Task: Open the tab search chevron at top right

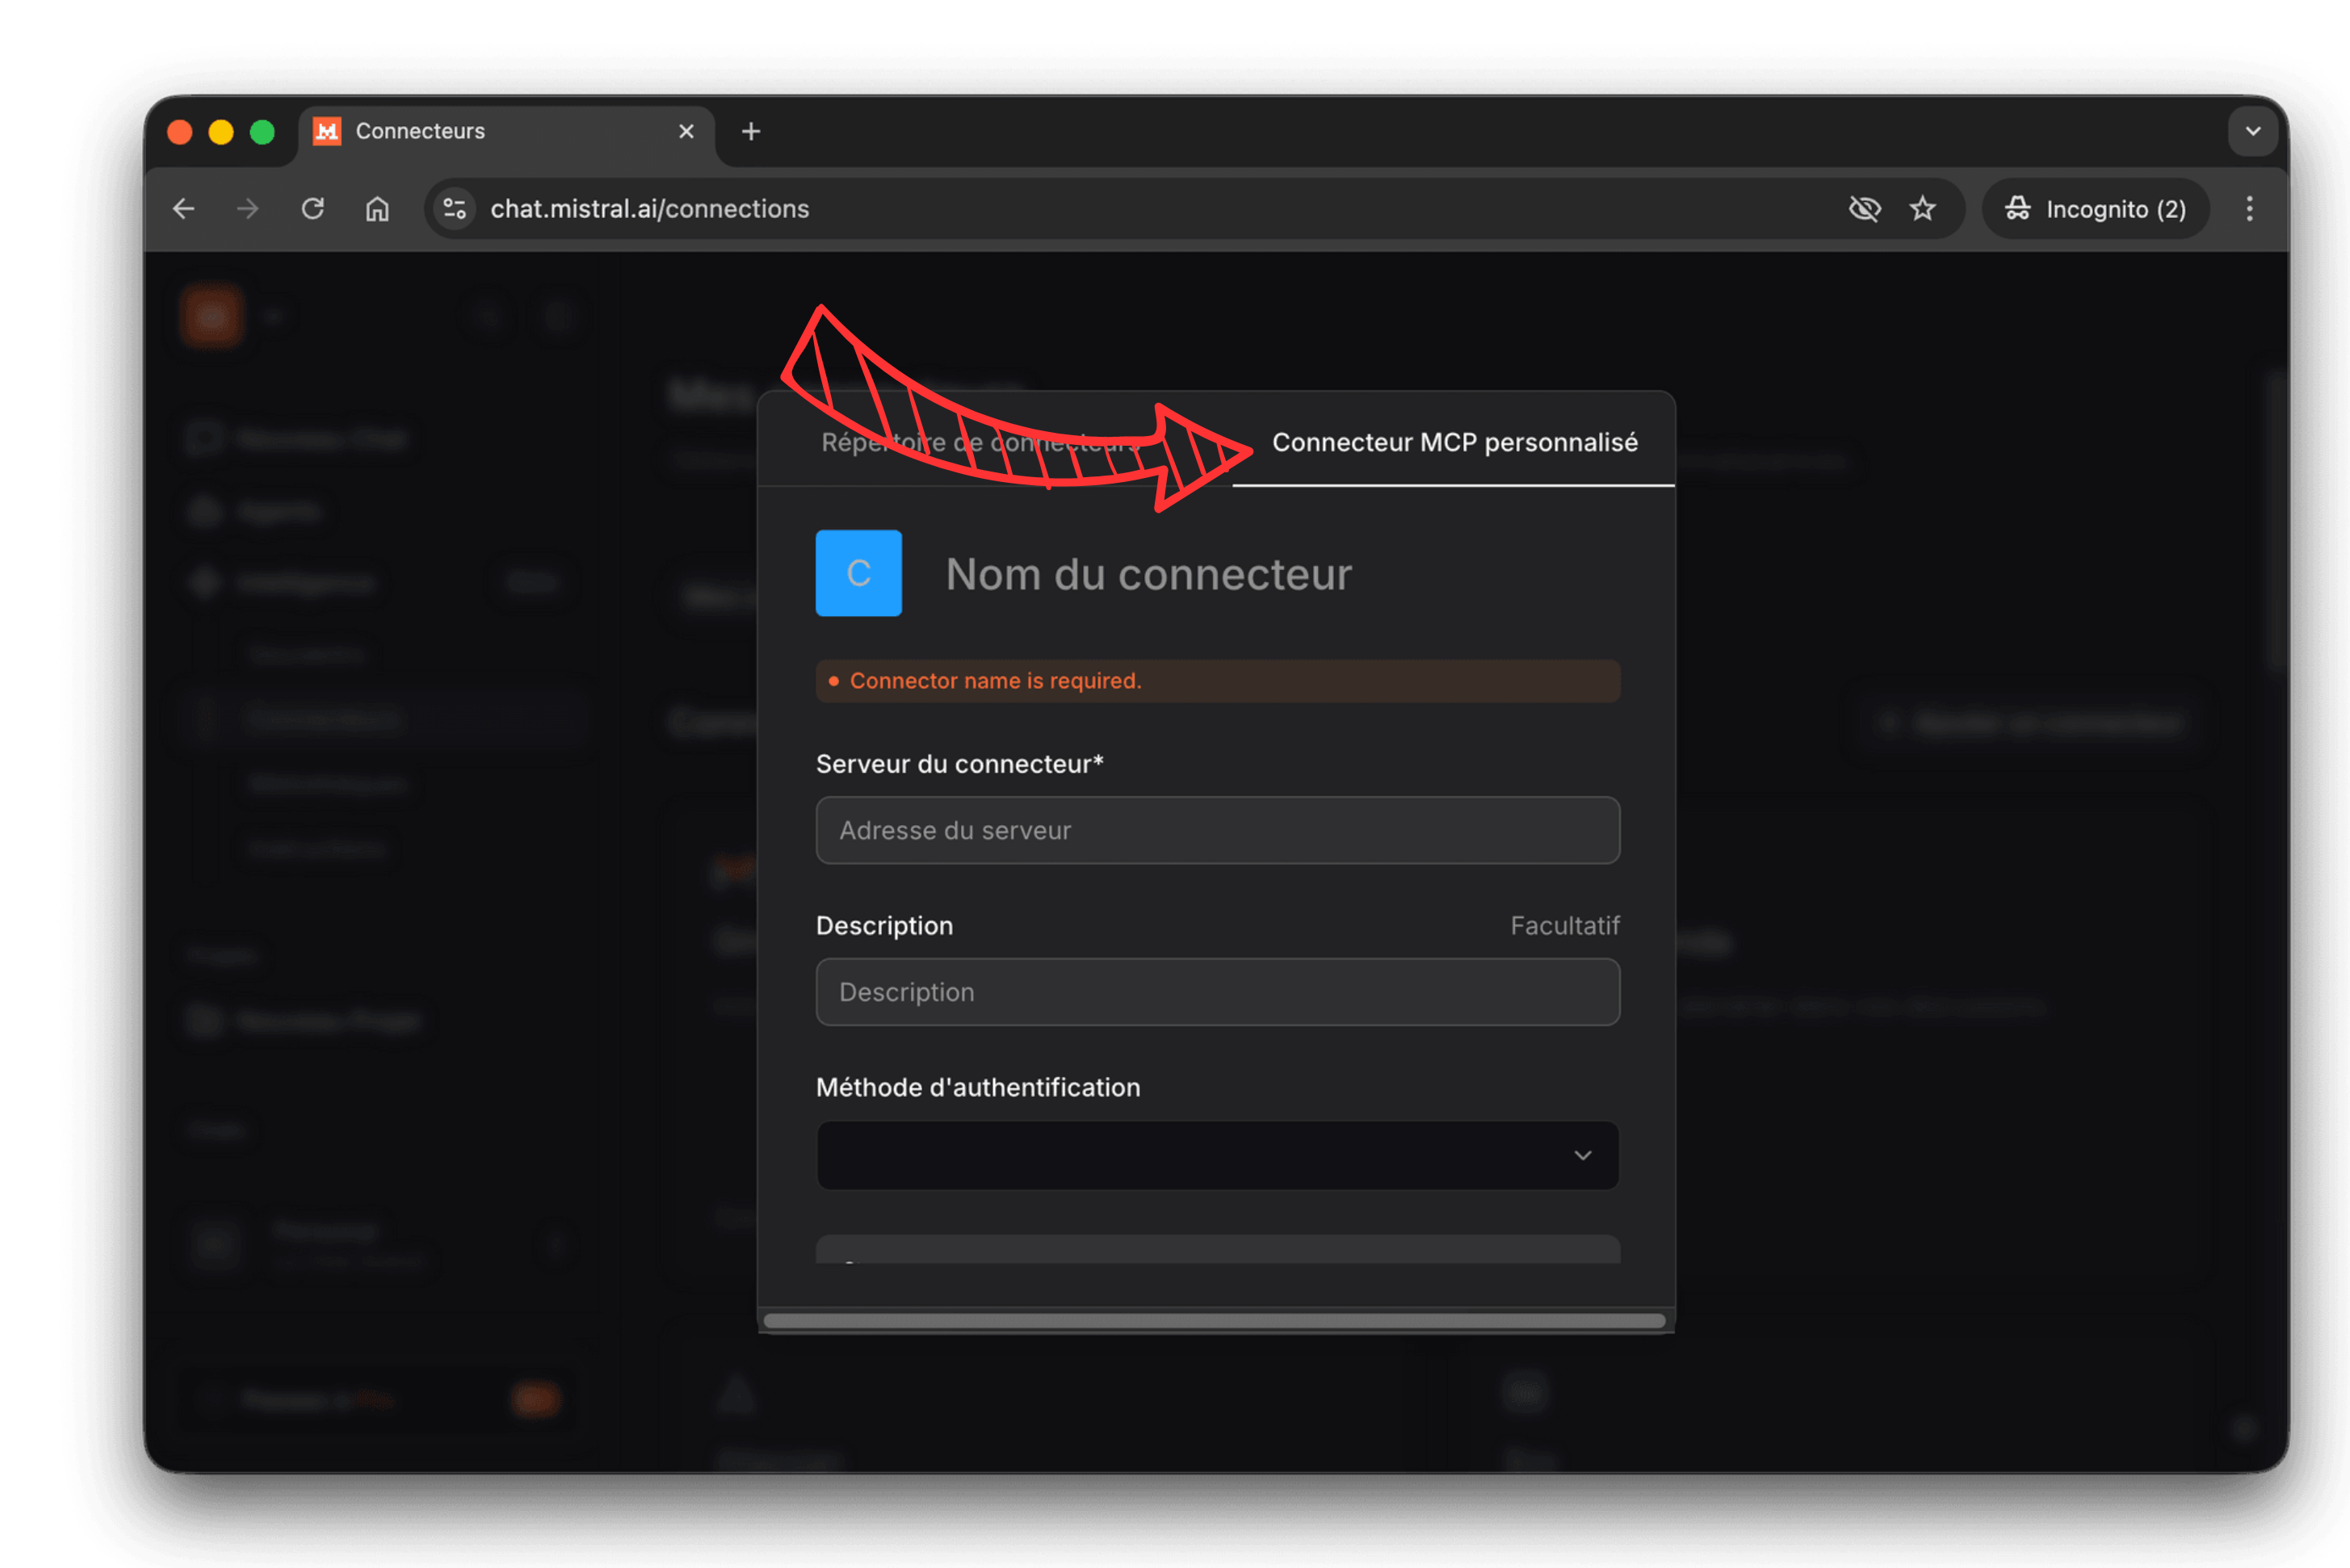Action: pos(2252,131)
